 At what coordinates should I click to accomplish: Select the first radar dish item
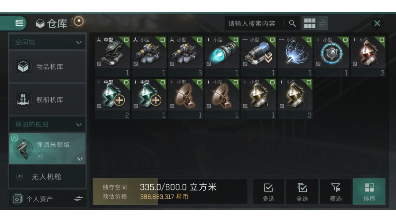(x=186, y=99)
